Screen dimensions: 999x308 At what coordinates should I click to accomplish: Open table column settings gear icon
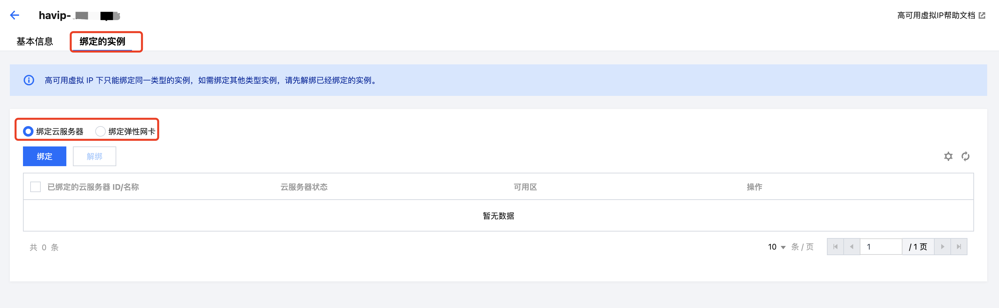pyautogui.click(x=948, y=156)
